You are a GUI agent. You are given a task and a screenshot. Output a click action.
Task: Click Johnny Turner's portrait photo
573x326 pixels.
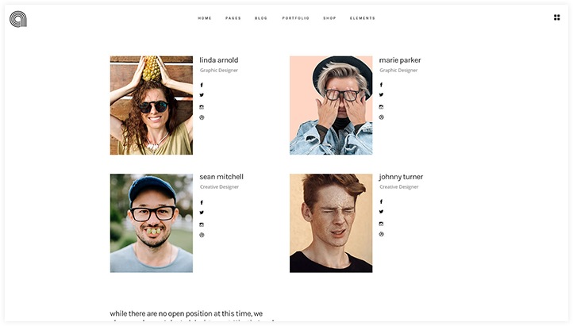pos(331,223)
